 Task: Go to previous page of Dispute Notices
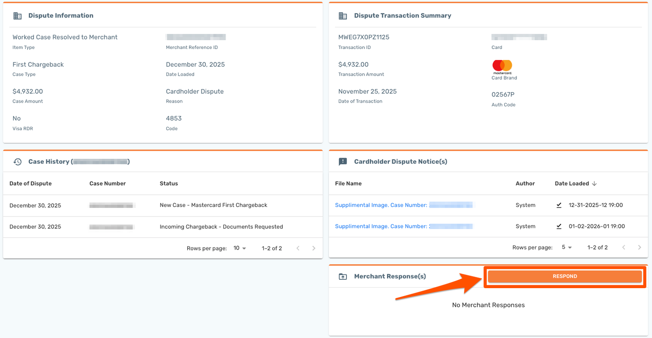(x=624, y=247)
